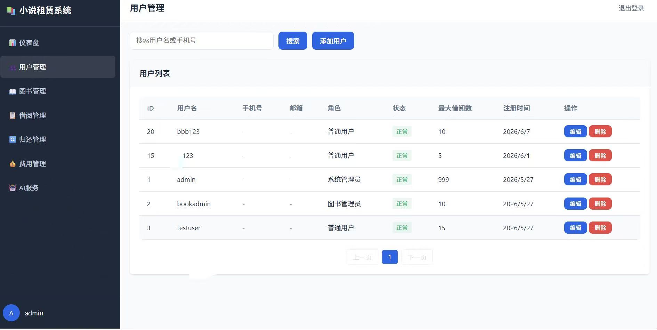This screenshot has width=657, height=330.
Task: Click the 用户名 column header
Action: click(x=187, y=108)
